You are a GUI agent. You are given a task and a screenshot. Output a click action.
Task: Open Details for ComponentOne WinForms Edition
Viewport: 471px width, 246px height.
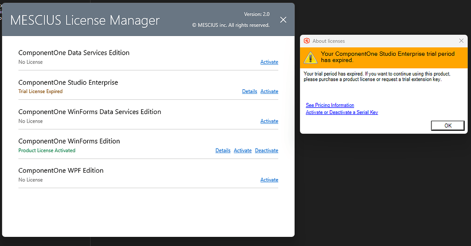pos(223,150)
